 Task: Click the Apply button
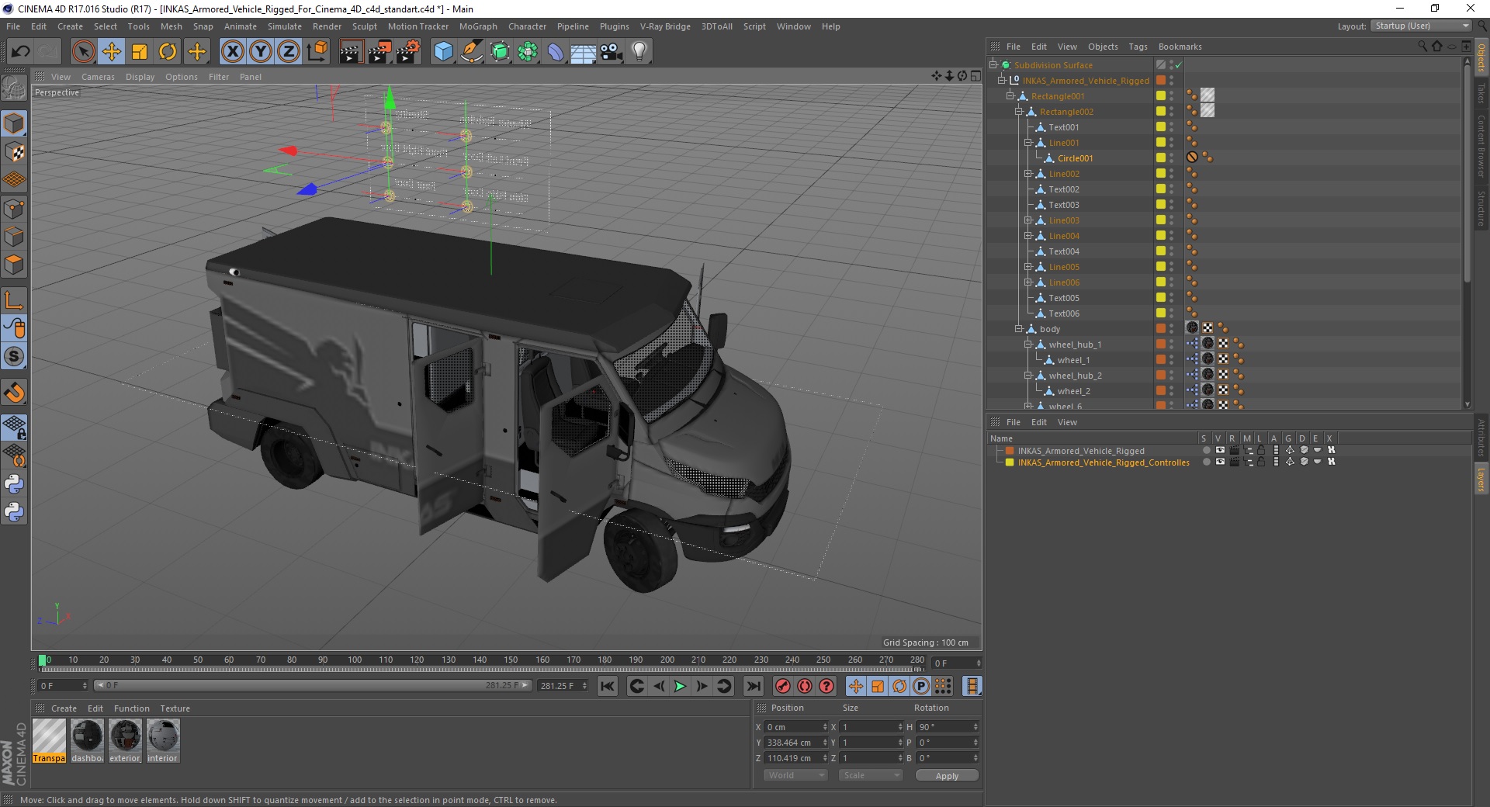tap(947, 775)
